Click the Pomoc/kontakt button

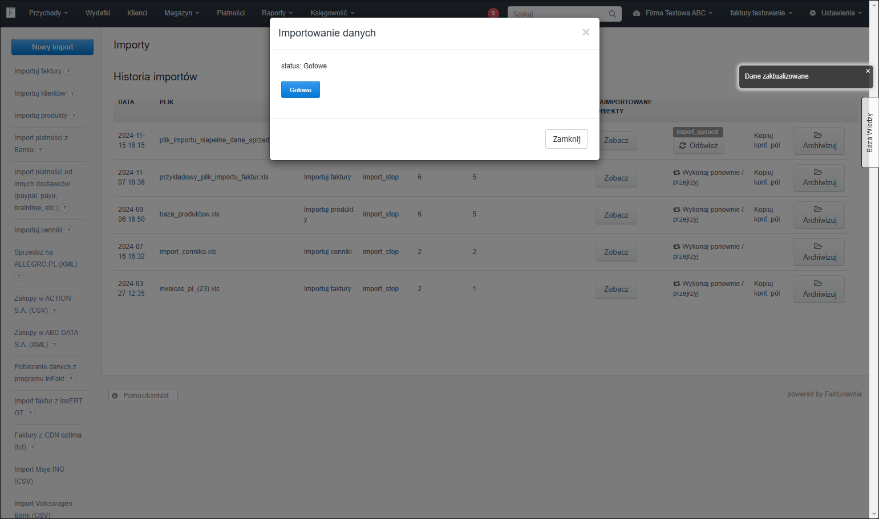click(x=143, y=396)
